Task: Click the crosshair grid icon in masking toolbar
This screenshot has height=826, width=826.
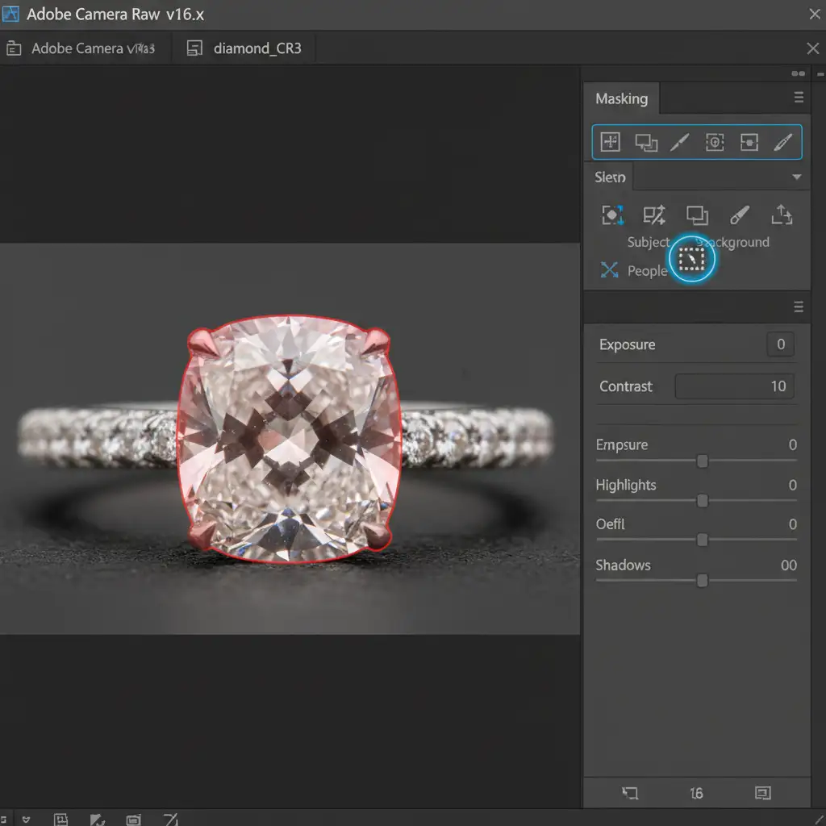Action: pyautogui.click(x=611, y=143)
